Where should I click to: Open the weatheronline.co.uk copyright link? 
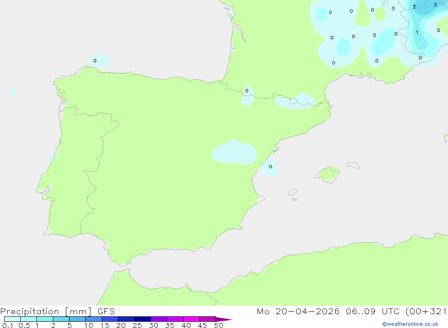pyautogui.click(x=410, y=324)
